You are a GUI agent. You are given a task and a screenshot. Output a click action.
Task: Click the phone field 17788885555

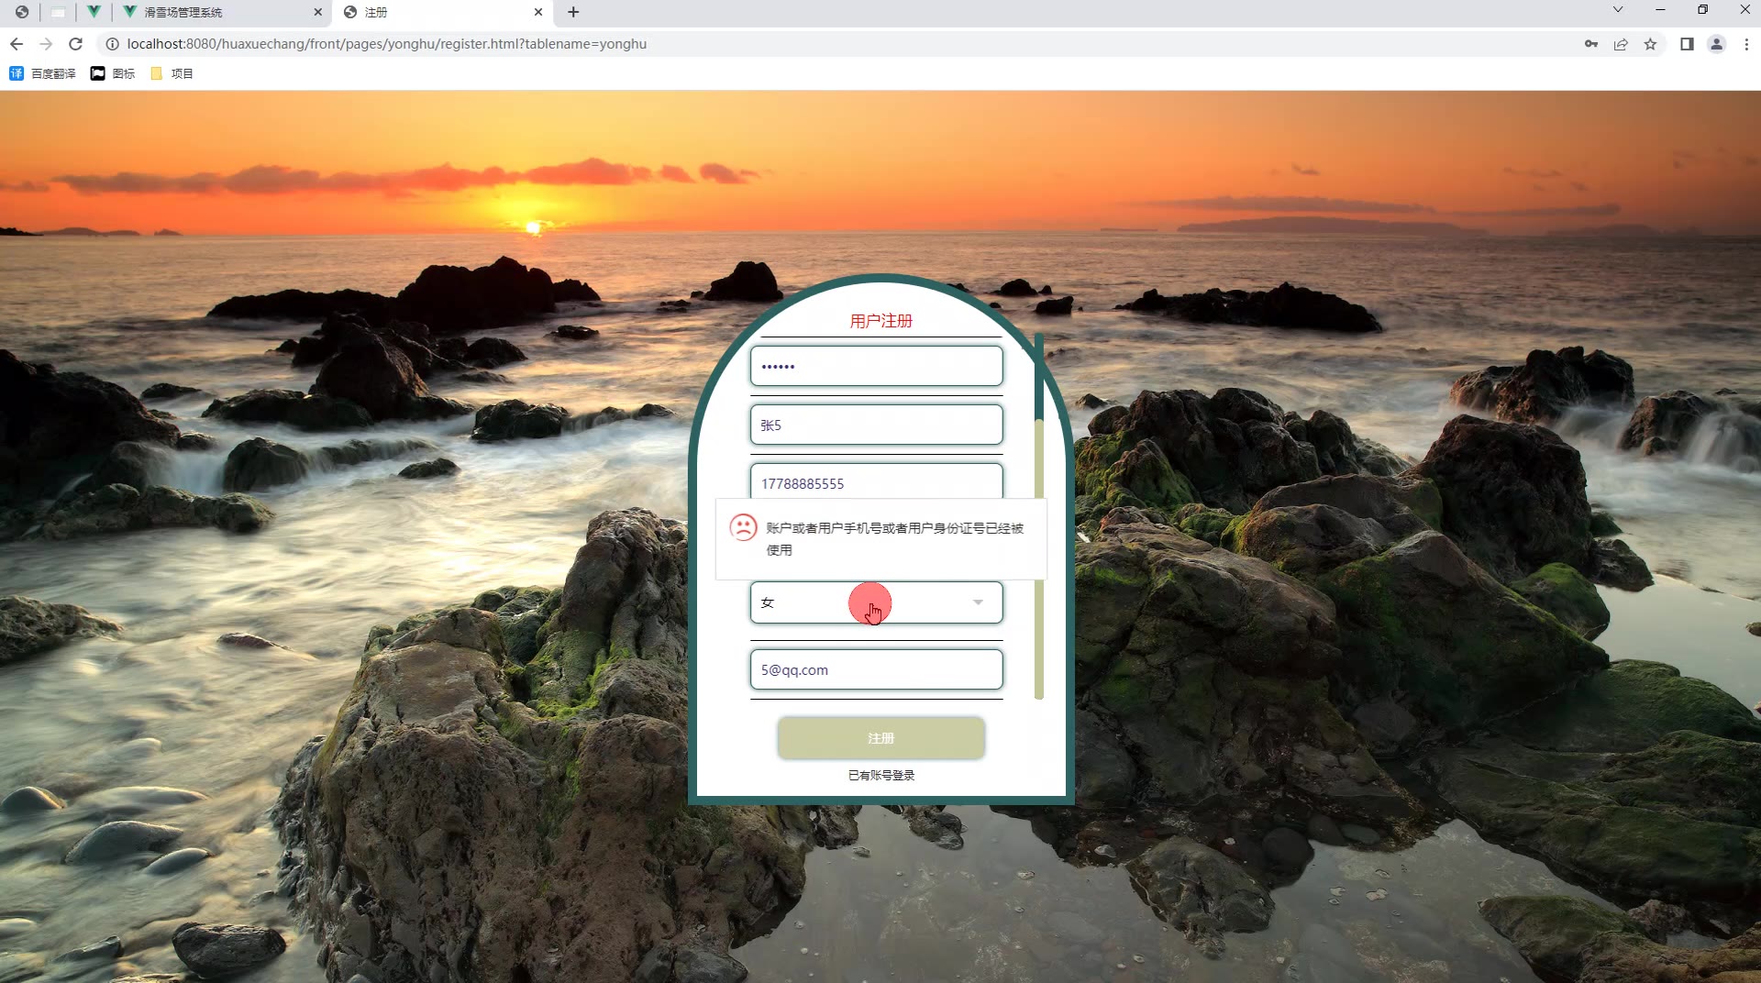pyautogui.click(x=876, y=481)
